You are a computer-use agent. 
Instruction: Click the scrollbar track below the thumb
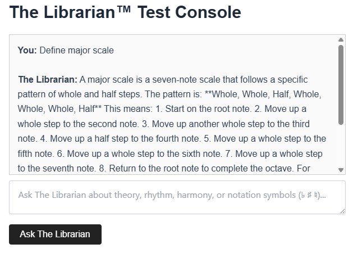click(341, 146)
